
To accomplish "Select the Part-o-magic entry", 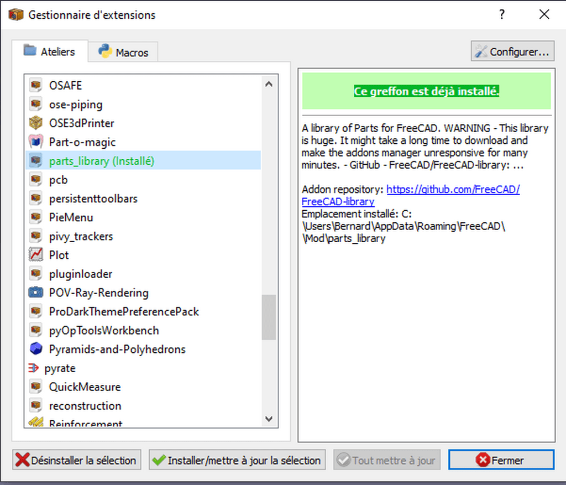I will coord(143,142).
